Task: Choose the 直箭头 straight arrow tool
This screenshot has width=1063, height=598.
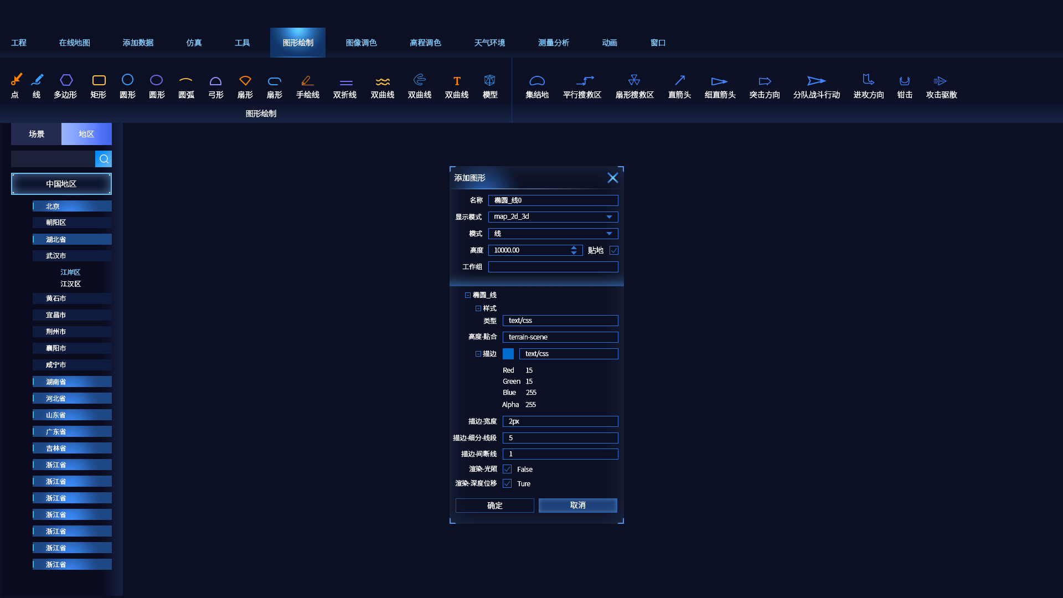Action: coord(679,86)
